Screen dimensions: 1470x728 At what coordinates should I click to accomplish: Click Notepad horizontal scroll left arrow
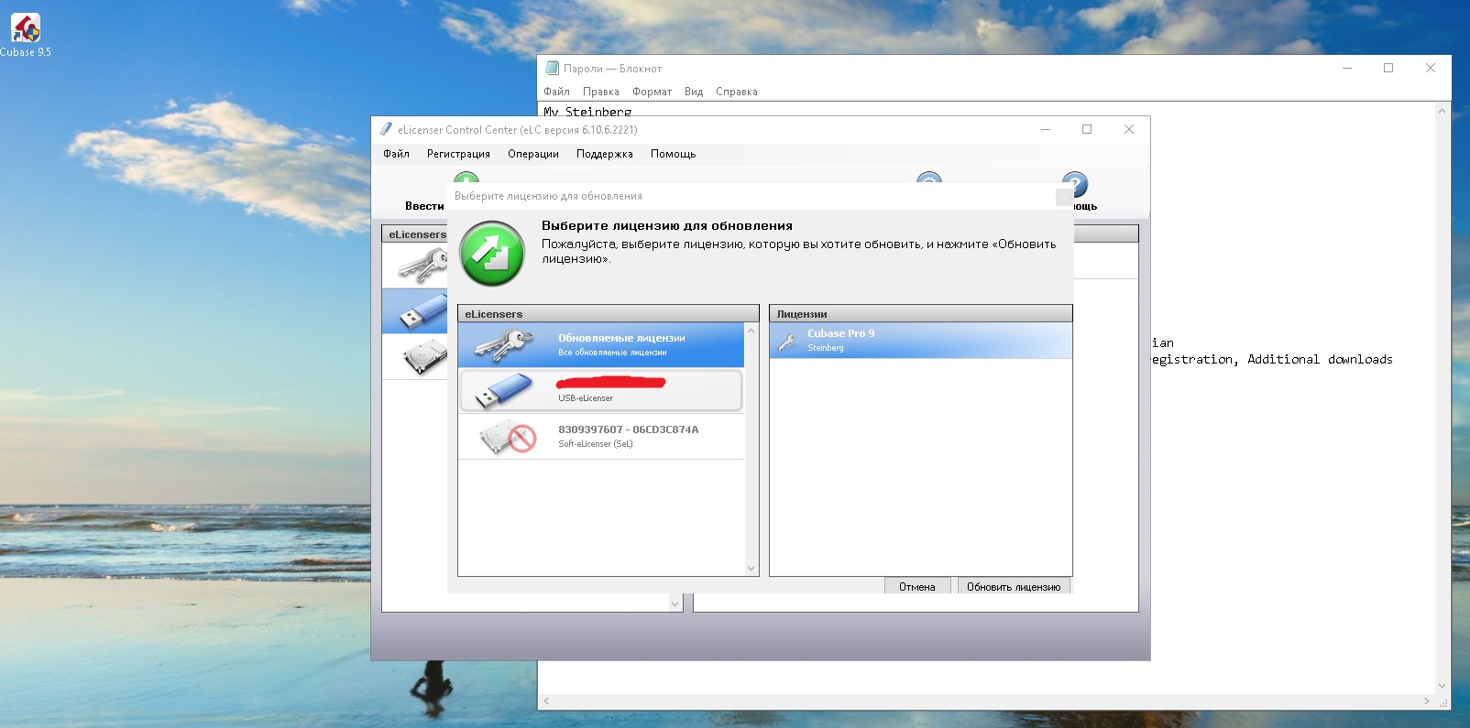coord(547,701)
